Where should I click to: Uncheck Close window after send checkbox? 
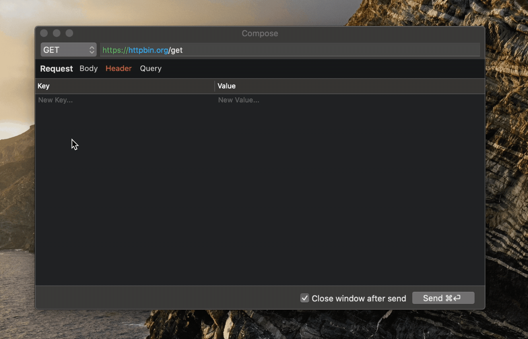click(x=305, y=298)
